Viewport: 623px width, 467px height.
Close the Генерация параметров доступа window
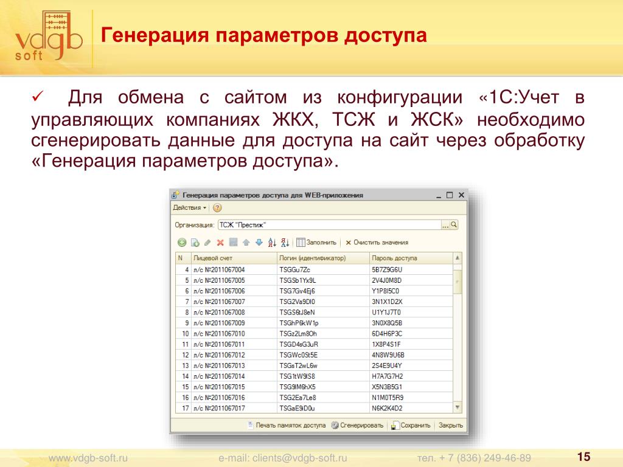461,195
